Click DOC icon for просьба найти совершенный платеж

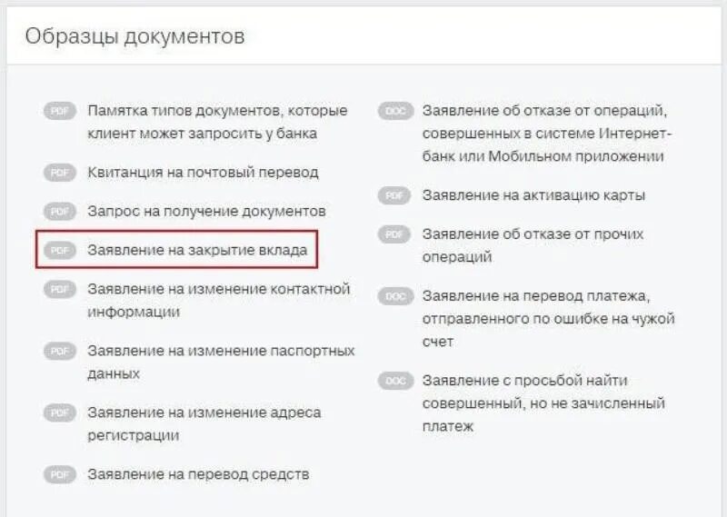pos(394,381)
